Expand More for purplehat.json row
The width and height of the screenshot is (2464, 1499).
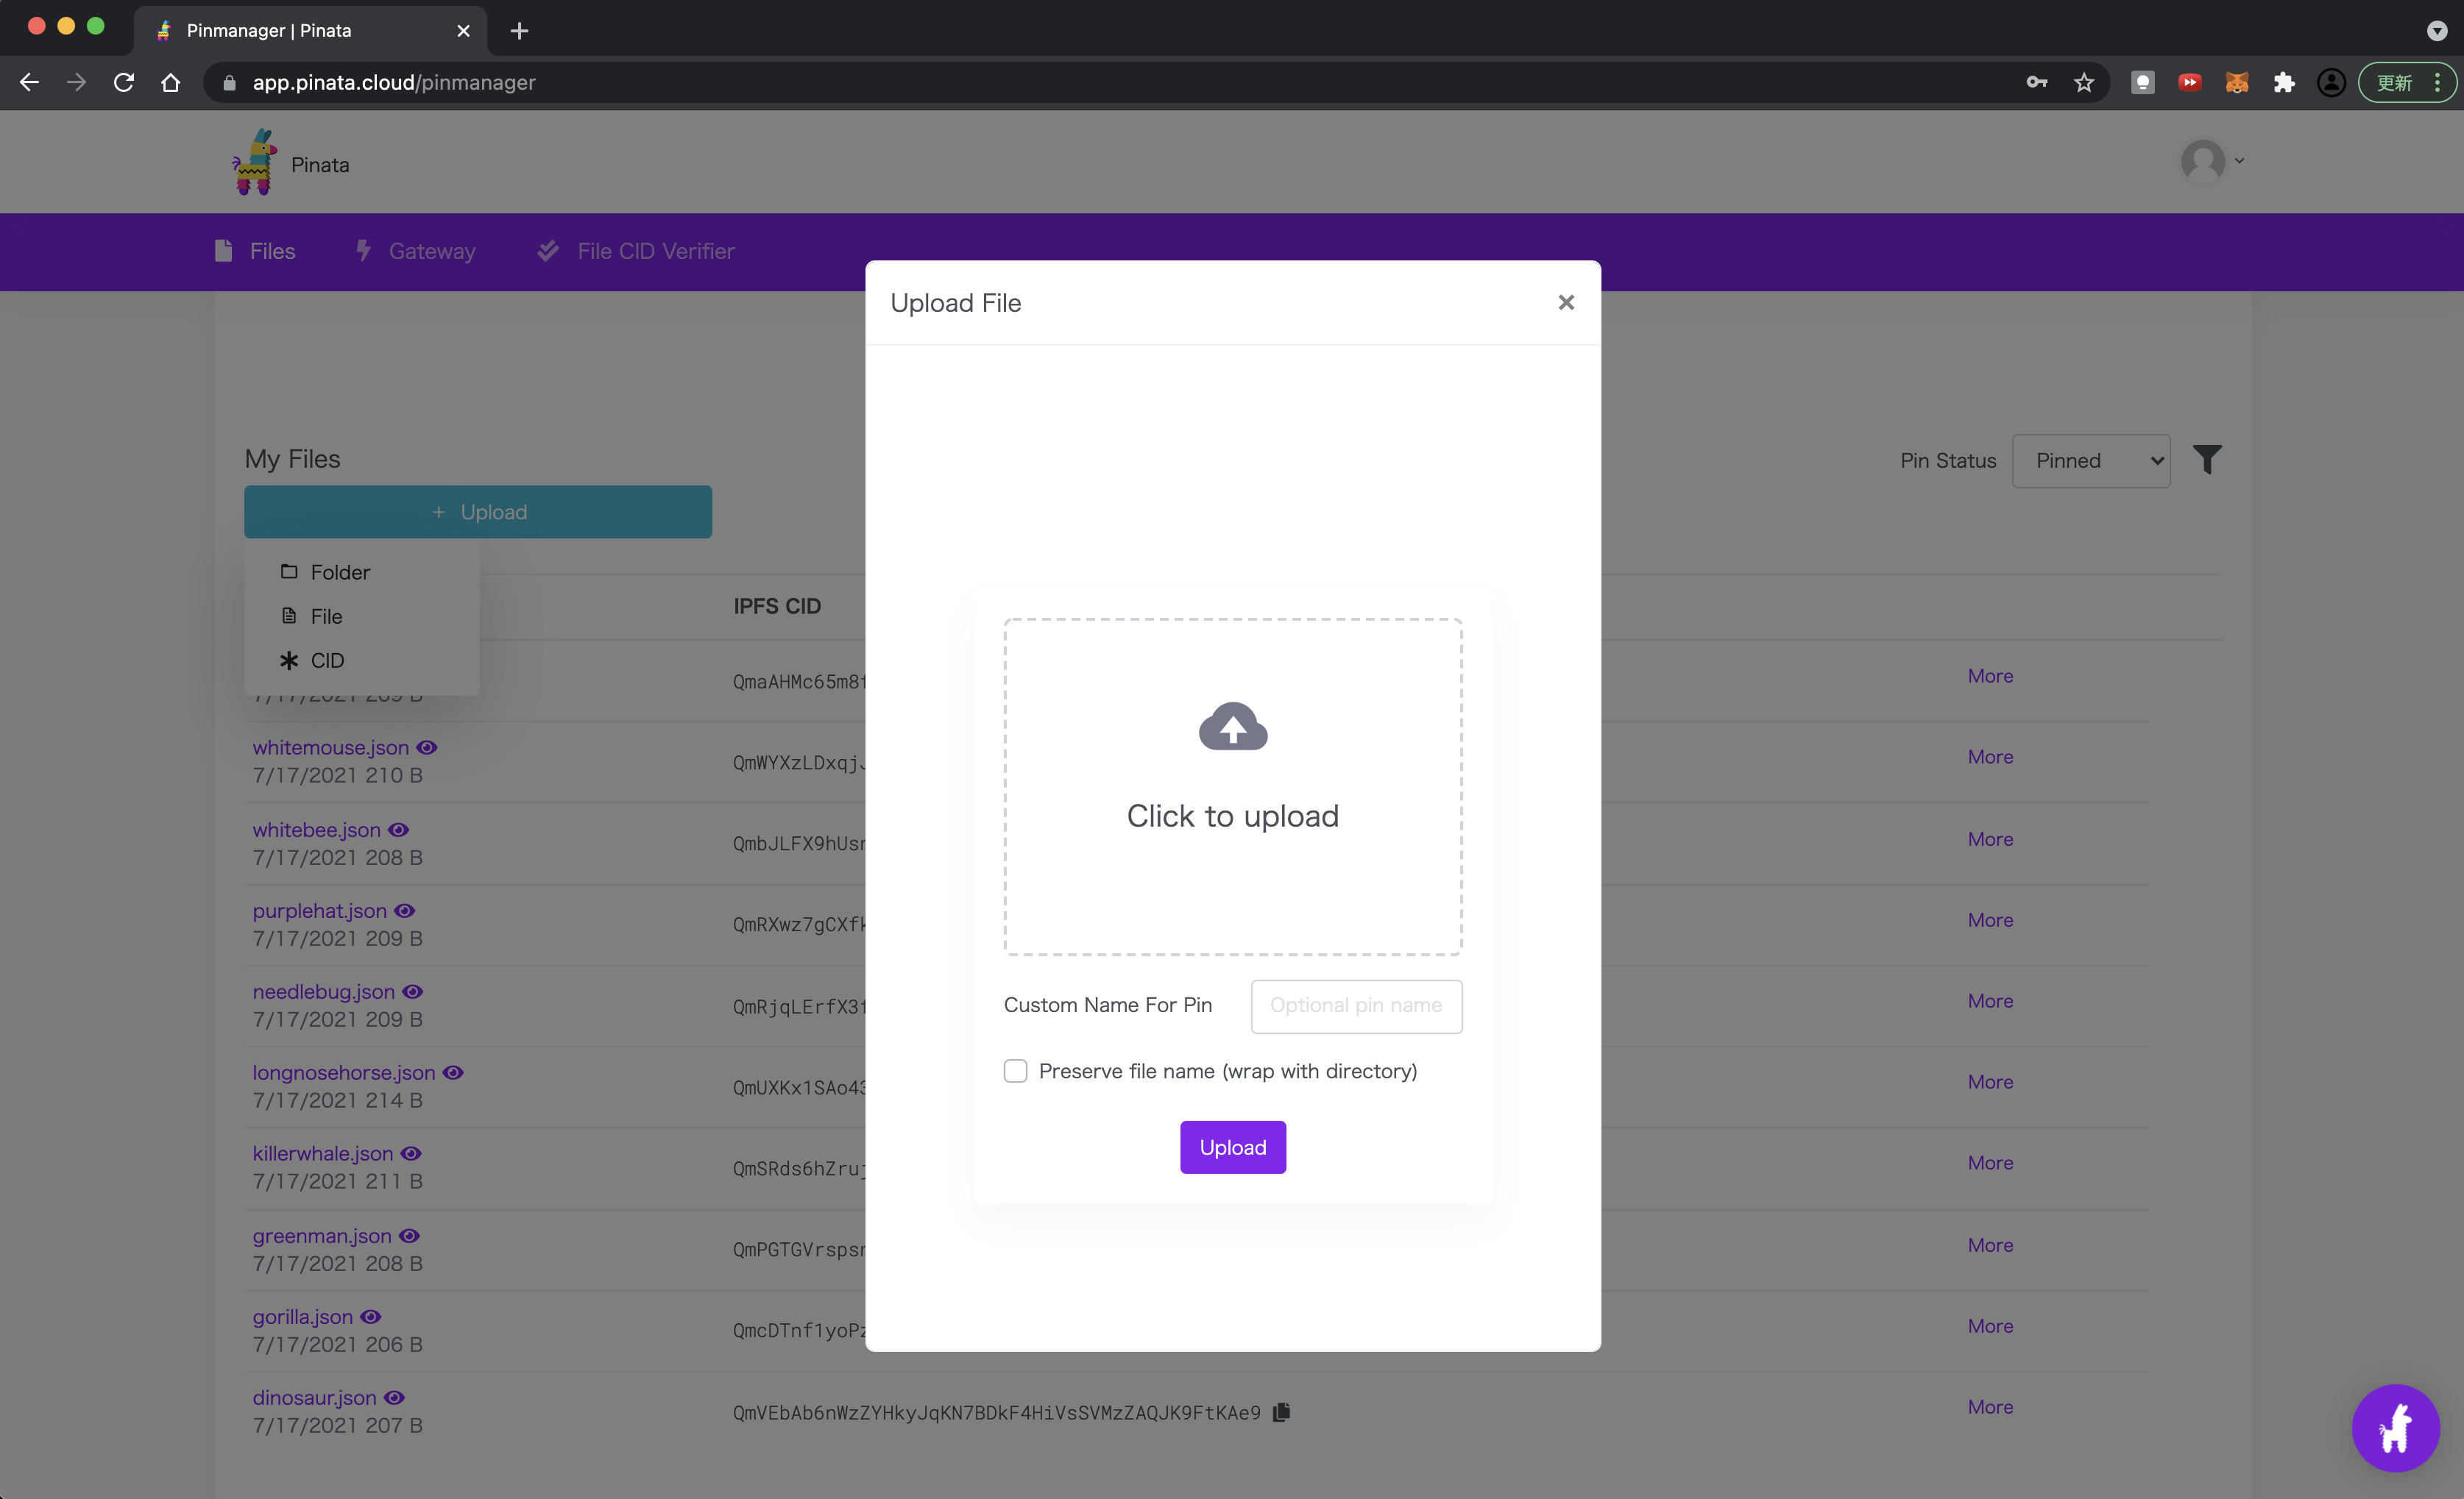click(1990, 920)
